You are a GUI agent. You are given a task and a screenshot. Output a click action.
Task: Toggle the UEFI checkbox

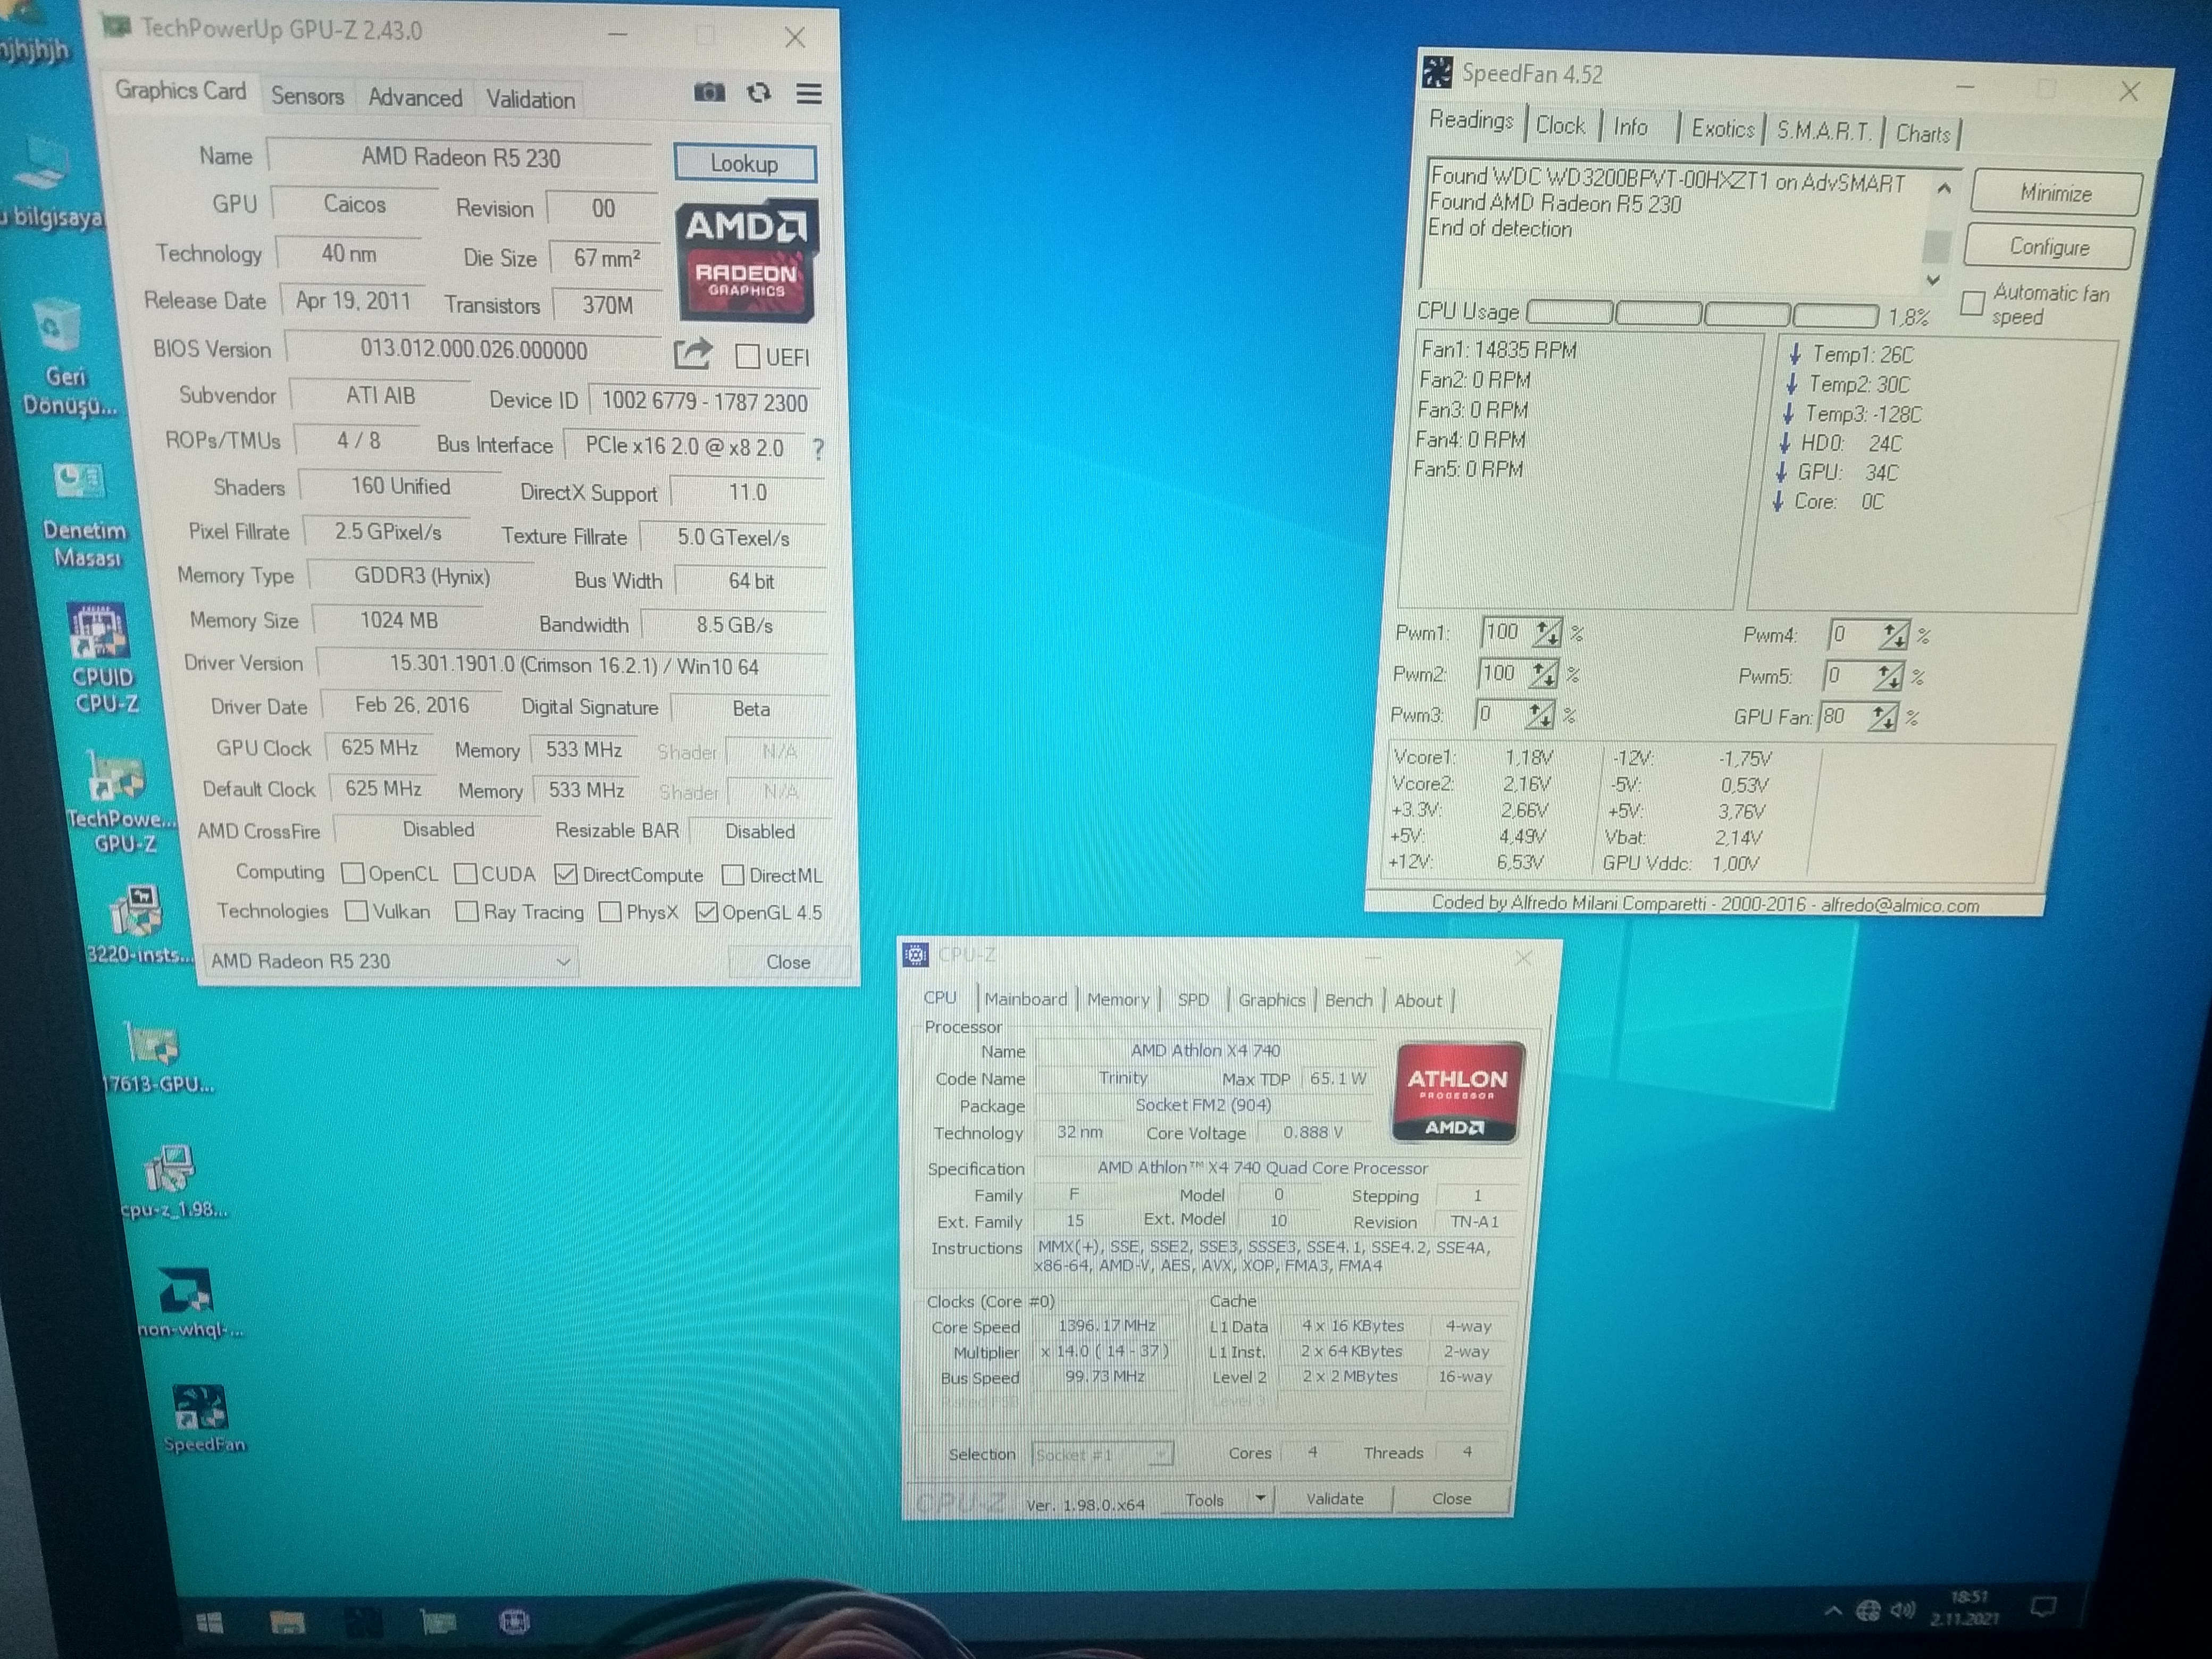click(x=747, y=357)
